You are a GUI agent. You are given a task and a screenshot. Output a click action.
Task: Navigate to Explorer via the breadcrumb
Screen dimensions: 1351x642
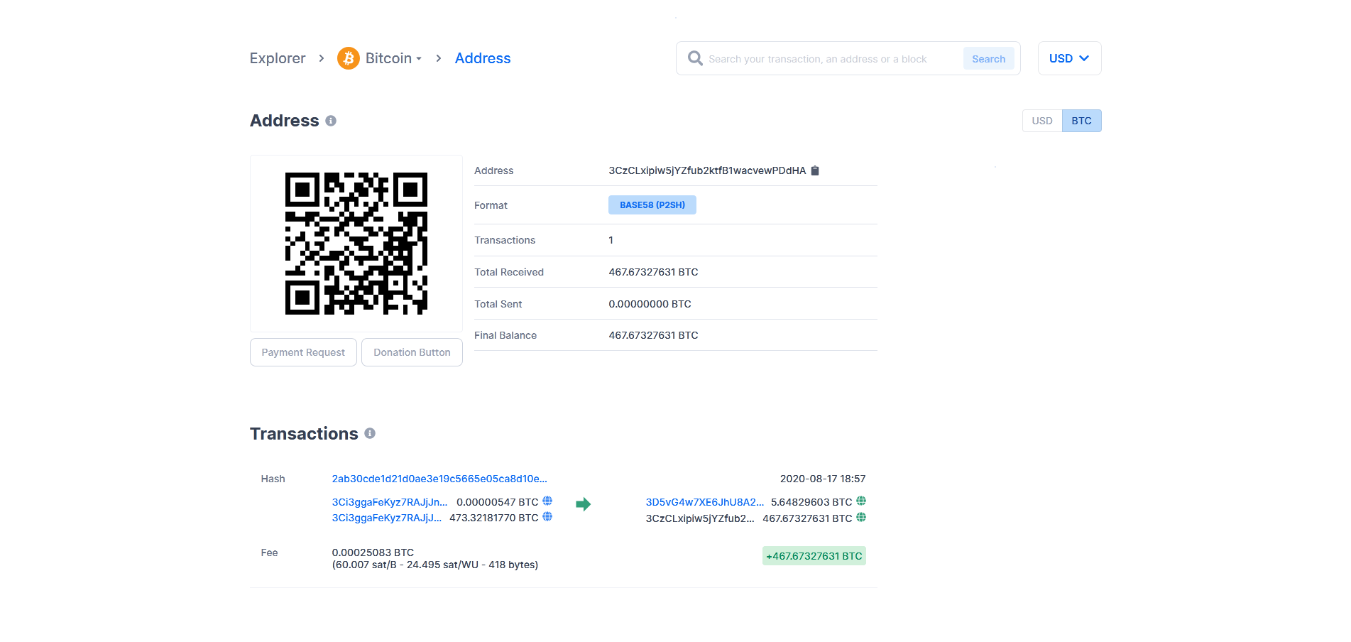(x=278, y=58)
